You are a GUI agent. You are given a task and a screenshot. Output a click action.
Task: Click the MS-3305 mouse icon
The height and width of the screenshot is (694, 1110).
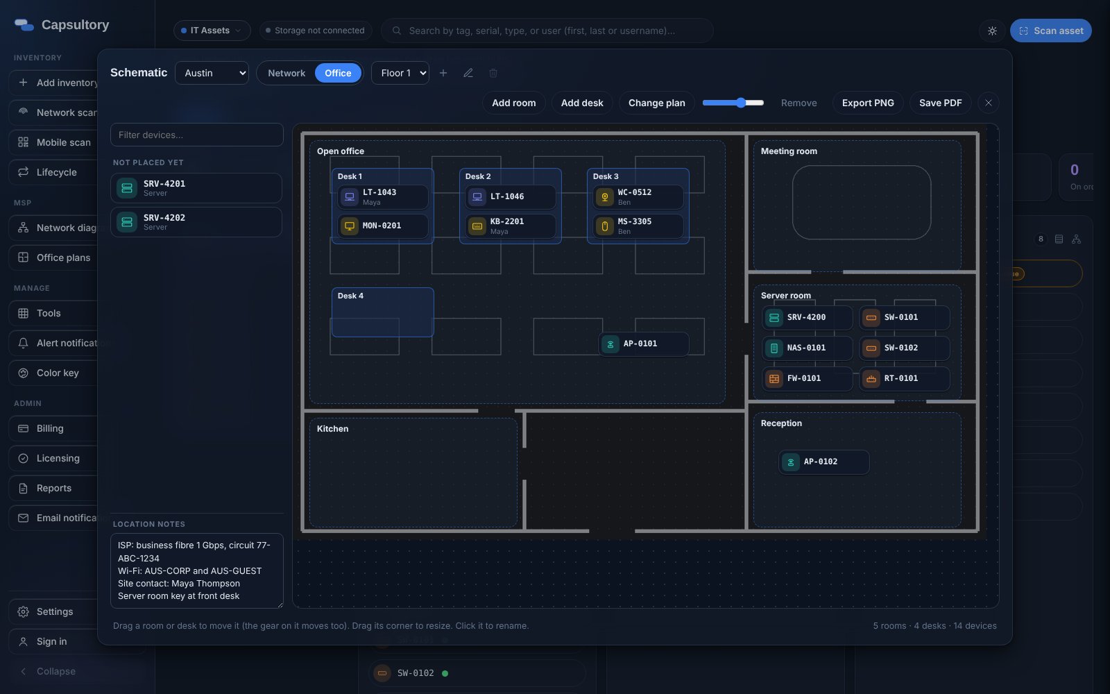tap(605, 226)
